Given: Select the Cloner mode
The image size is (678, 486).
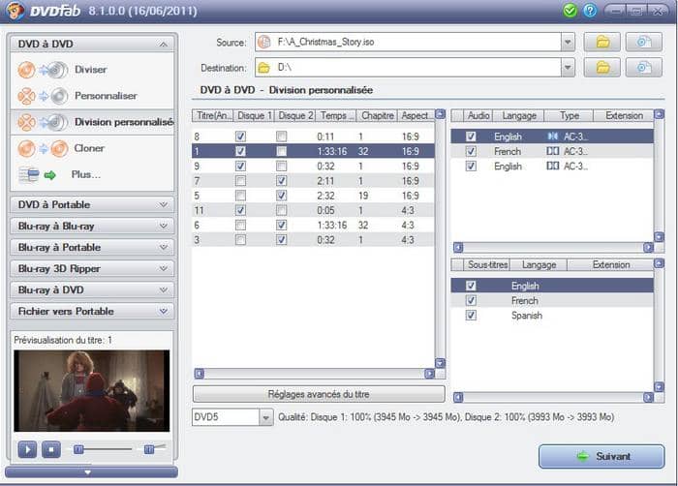Looking at the screenshot, I should coord(89,148).
